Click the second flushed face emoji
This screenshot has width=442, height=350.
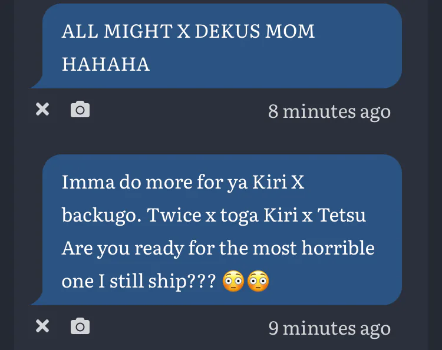(258, 282)
